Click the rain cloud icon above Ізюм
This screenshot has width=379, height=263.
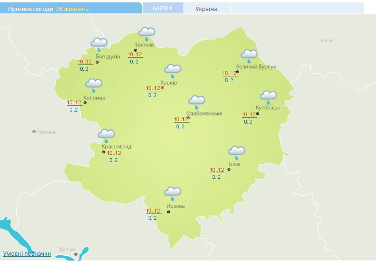(236, 153)
